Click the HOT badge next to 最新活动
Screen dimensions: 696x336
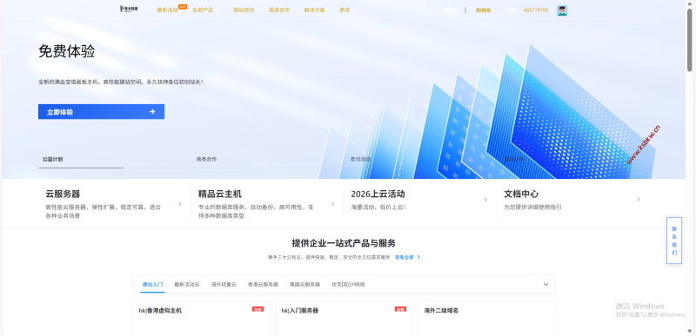pyautogui.click(x=183, y=7)
